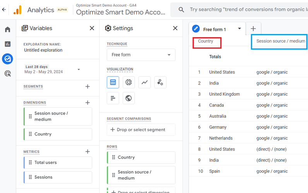Click the Country column header
This screenshot has width=308, height=193.
pyautogui.click(x=205, y=41)
